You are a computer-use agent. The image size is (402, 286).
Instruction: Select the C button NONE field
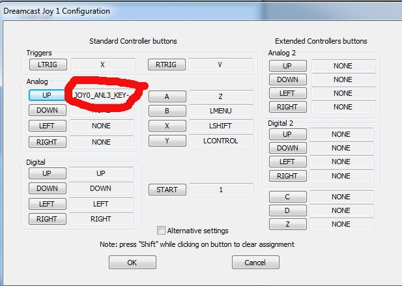coord(341,197)
